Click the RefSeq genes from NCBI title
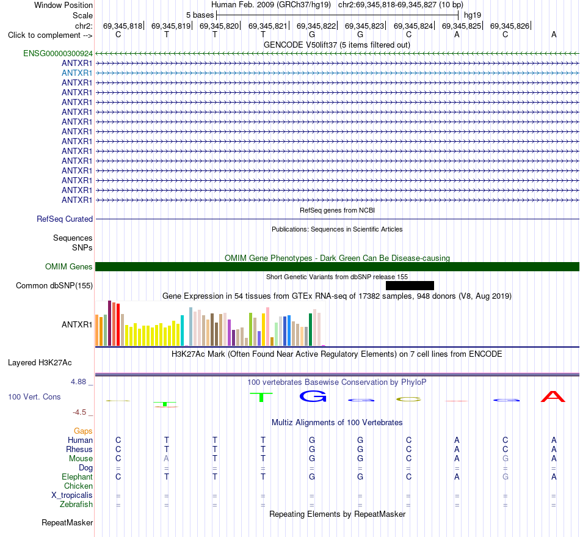Screen dimensions: 580x537 pos(337,210)
